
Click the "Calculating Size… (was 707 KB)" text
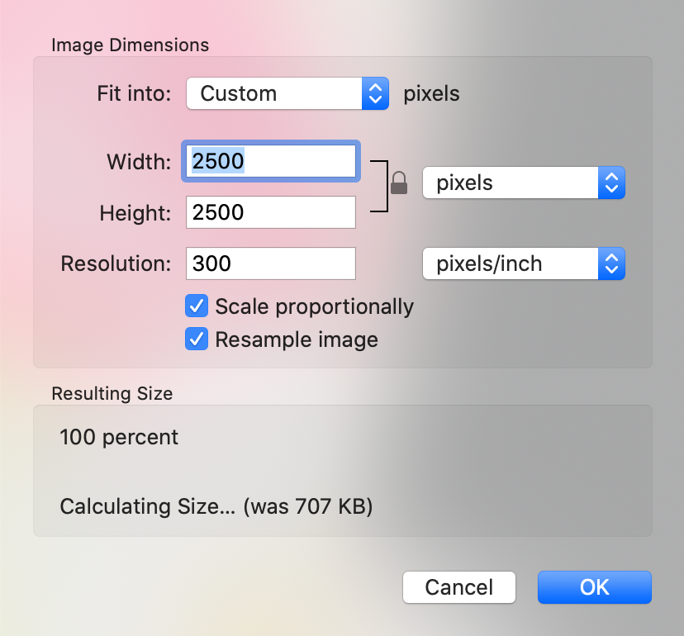coord(216,506)
